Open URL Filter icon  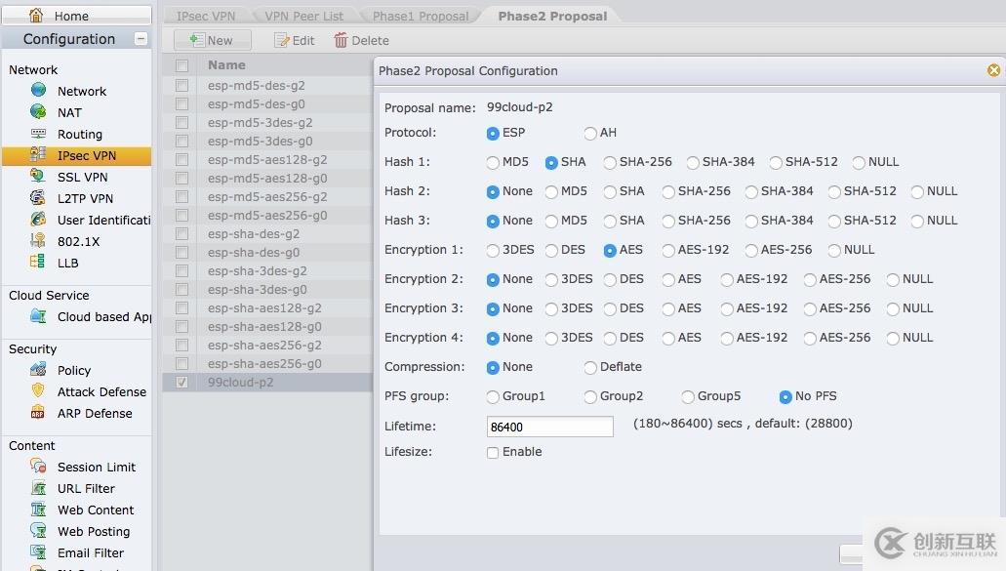pyautogui.click(x=38, y=488)
